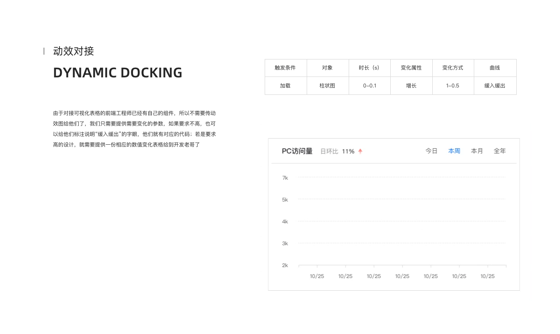Open the 全年 chart view
Image resolution: width=560 pixels, height=334 pixels.
(x=500, y=151)
